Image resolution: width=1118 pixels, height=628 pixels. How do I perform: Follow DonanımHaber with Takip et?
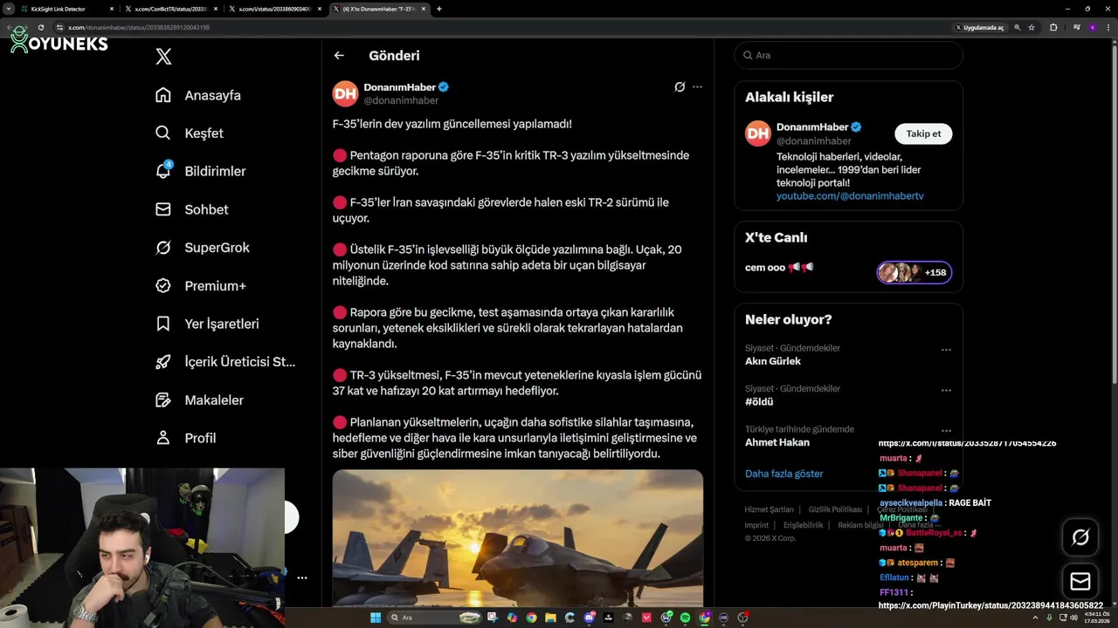[x=923, y=133]
